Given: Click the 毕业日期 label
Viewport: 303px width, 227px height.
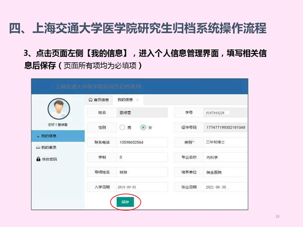Looking at the screenshot, I should pos(189,187).
